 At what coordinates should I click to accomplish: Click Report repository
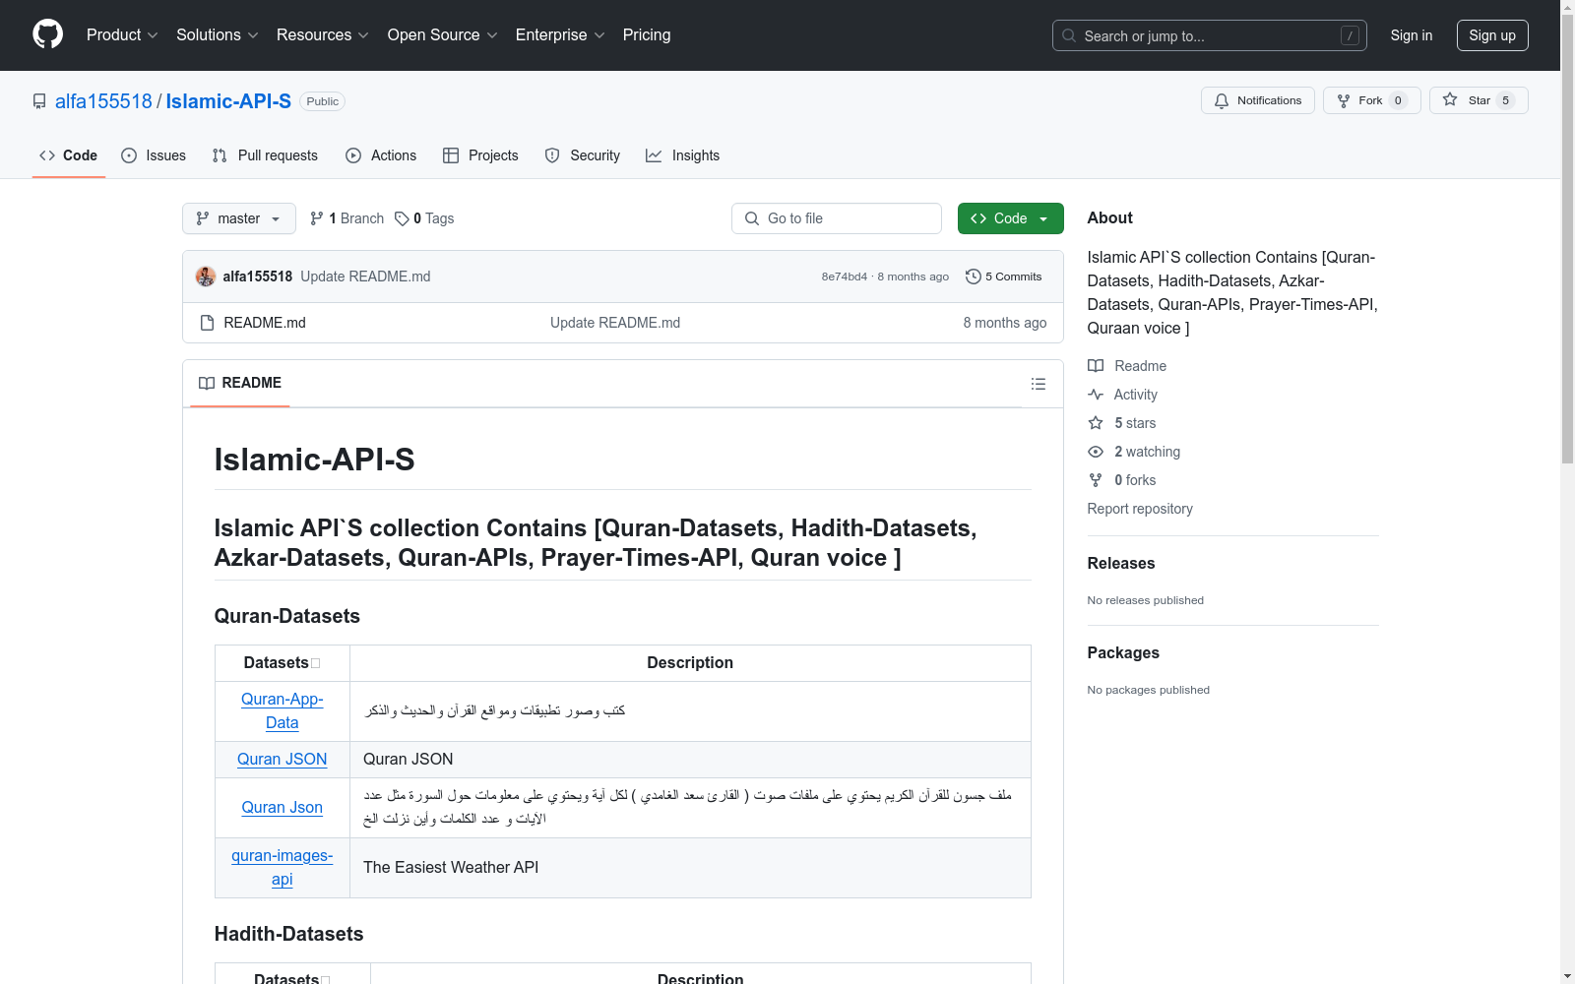pos(1140,509)
